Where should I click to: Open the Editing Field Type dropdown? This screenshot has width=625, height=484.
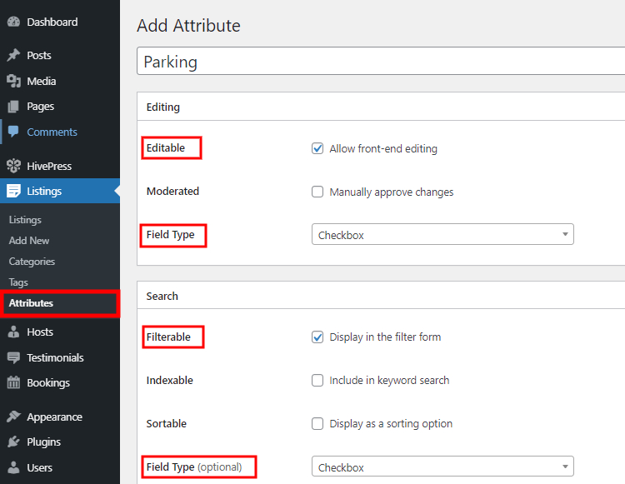pyautogui.click(x=442, y=234)
